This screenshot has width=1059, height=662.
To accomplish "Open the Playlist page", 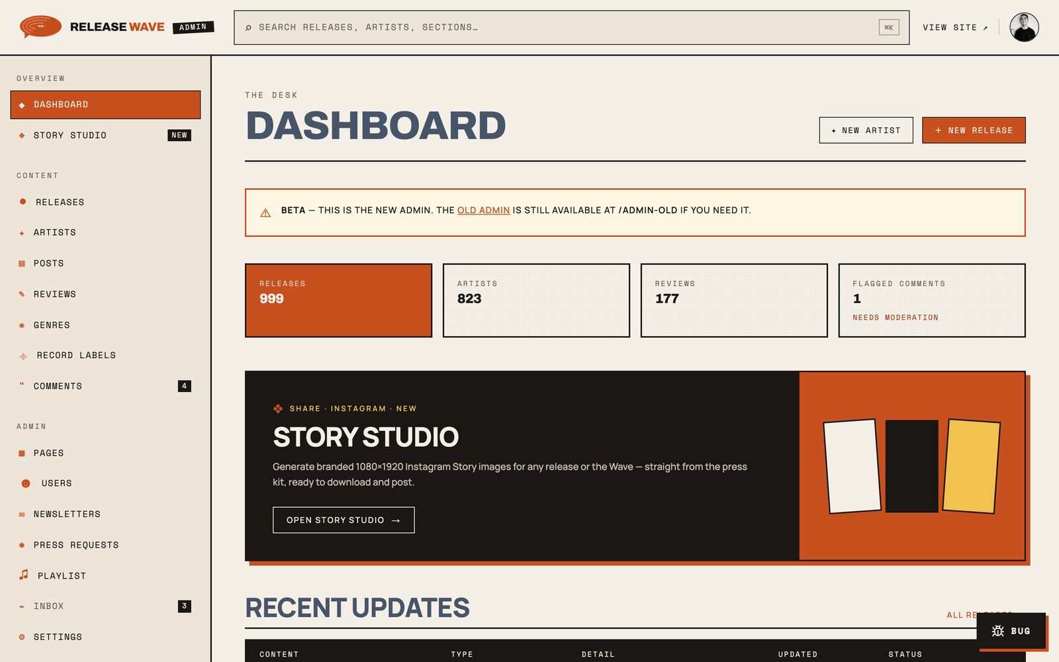I will coord(105,576).
